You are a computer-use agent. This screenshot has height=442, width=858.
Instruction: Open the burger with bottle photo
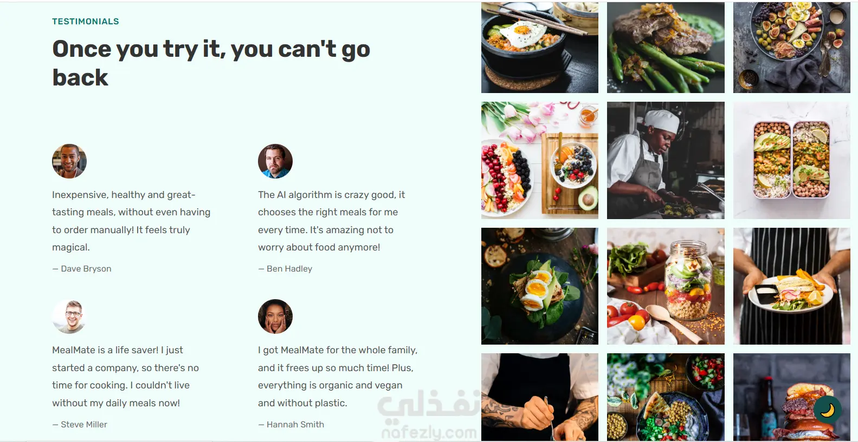pyautogui.click(x=792, y=397)
